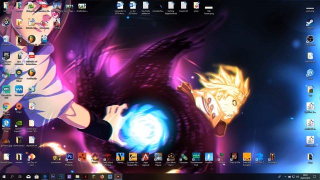This screenshot has height=180, width=320.
Task: Click the taskbar search magnifier
Action: [x=12, y=176]
